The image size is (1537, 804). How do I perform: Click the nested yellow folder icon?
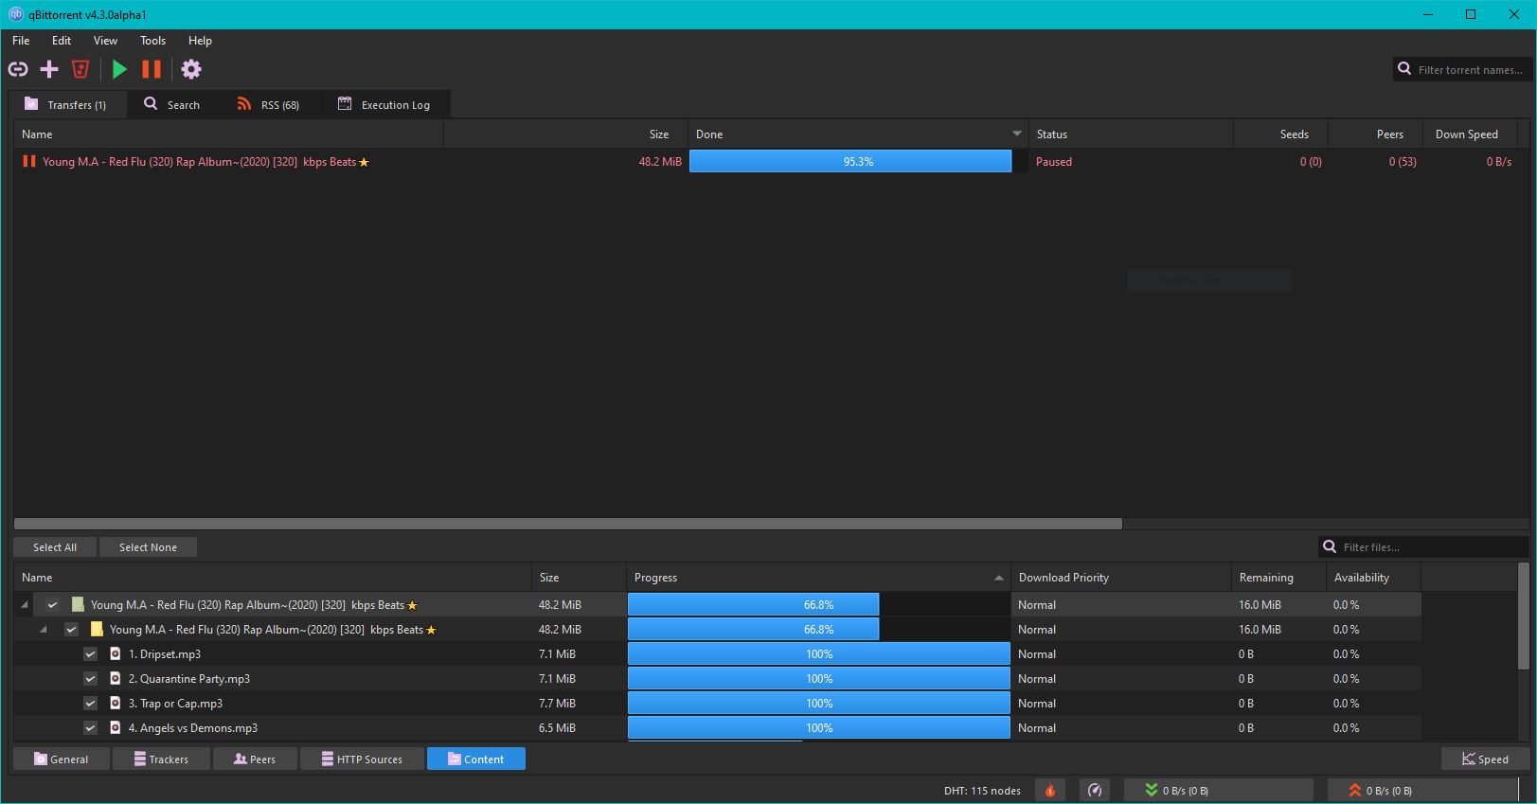click(97, 629)
